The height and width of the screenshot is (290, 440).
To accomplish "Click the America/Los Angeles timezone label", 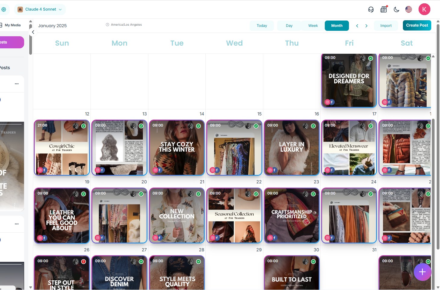I will pyautogui.click(x=126, y=25).
